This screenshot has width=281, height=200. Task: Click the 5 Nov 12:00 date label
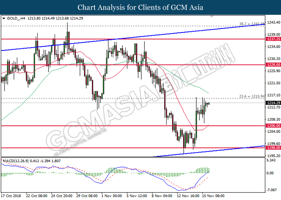pyautogui.click(x=137, y=196)
